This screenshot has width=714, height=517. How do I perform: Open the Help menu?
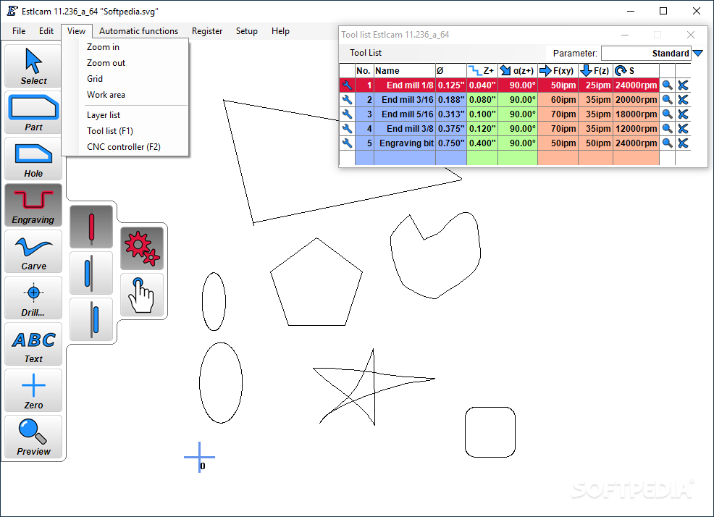[280, 31]
